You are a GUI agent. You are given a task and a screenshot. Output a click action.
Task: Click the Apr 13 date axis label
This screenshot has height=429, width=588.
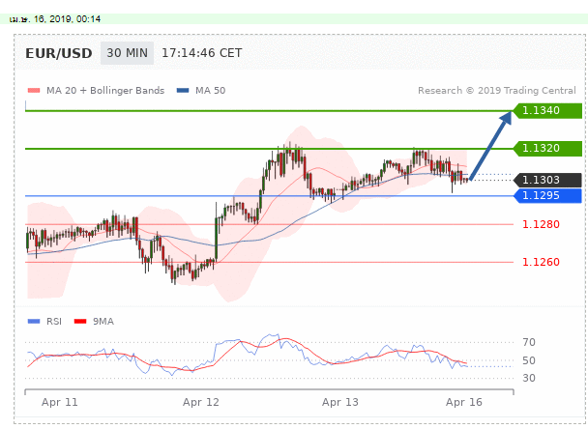[340, 402]
